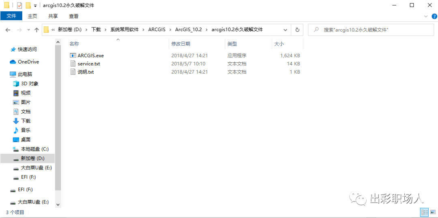The width and height of the screenshot is (438, 218).
Task: Refresh the current folder
Action: point(298,30)
